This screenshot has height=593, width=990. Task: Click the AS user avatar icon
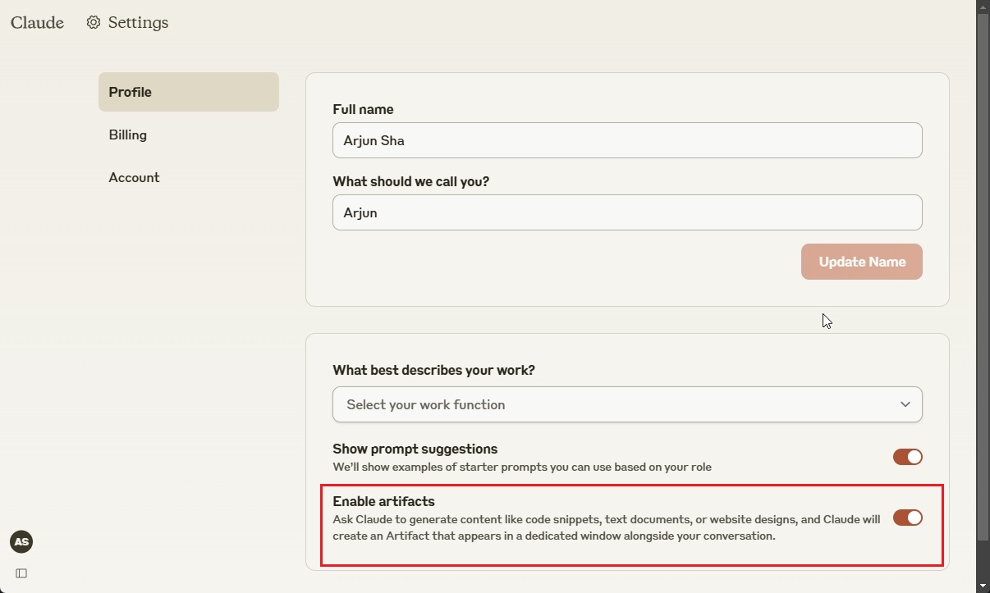click(21, 541)
